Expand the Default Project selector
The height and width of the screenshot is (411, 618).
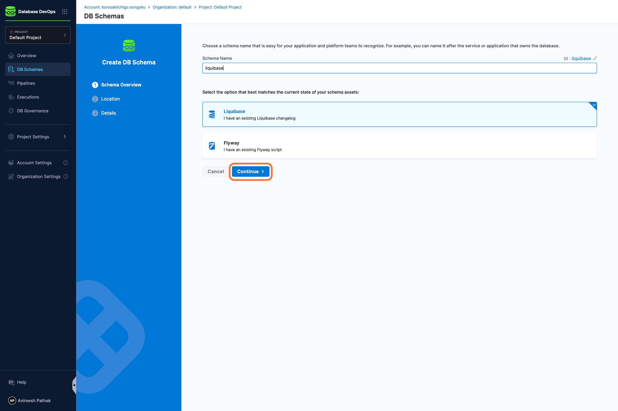38,35
